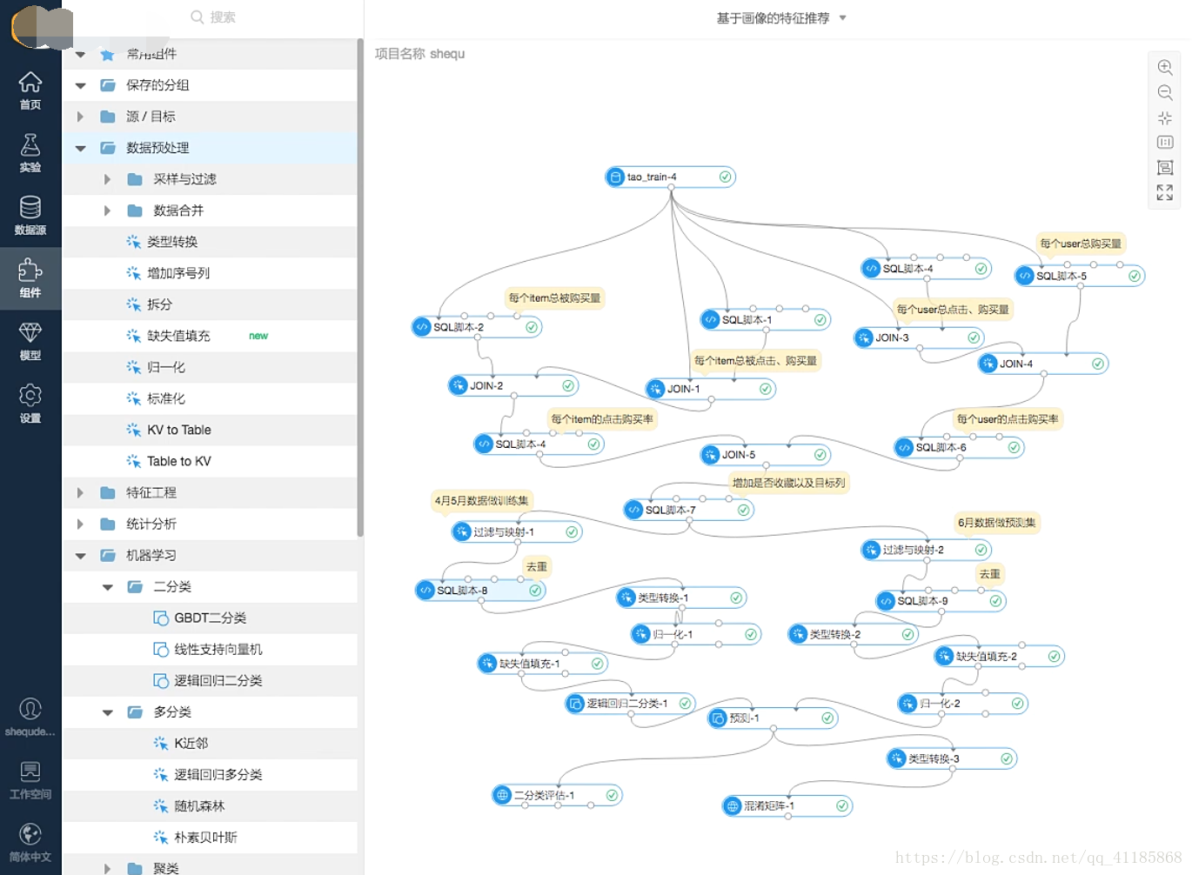Select the KV to Table component
The height and width of the screenshot is (875, 1192).
click(x=210, y=430)
